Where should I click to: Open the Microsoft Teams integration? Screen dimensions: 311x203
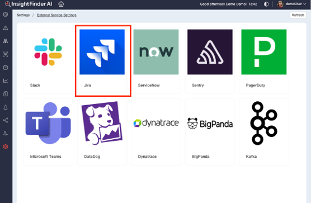pyautogui.click(x=48, y=132)
